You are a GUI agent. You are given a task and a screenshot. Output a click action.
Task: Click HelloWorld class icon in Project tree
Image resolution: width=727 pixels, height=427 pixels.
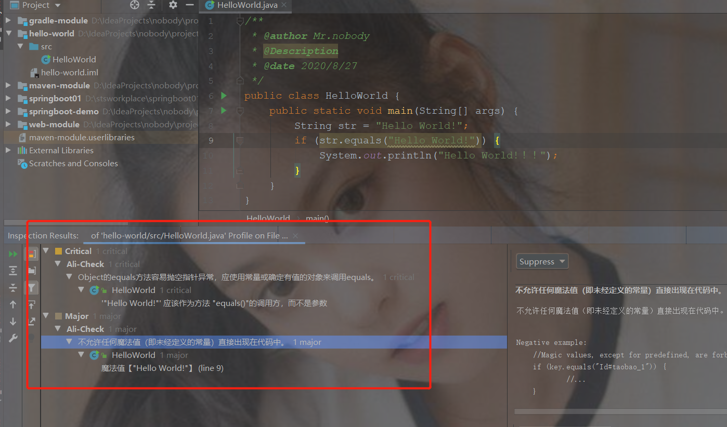click(46, 60)
